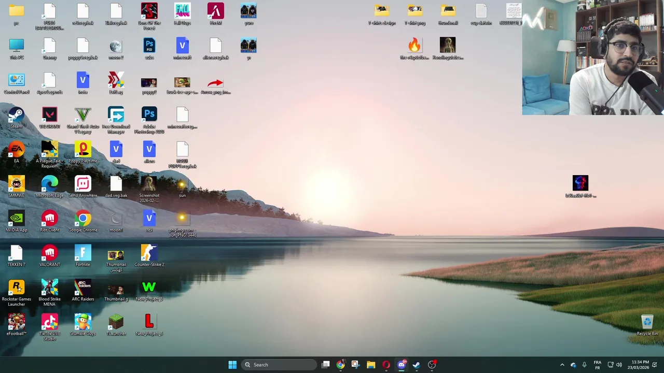Image resolution: width=664 pixels, height=373 pixels.
Task: Show hidden system tray icons
Action: click(x=562, y=365)
